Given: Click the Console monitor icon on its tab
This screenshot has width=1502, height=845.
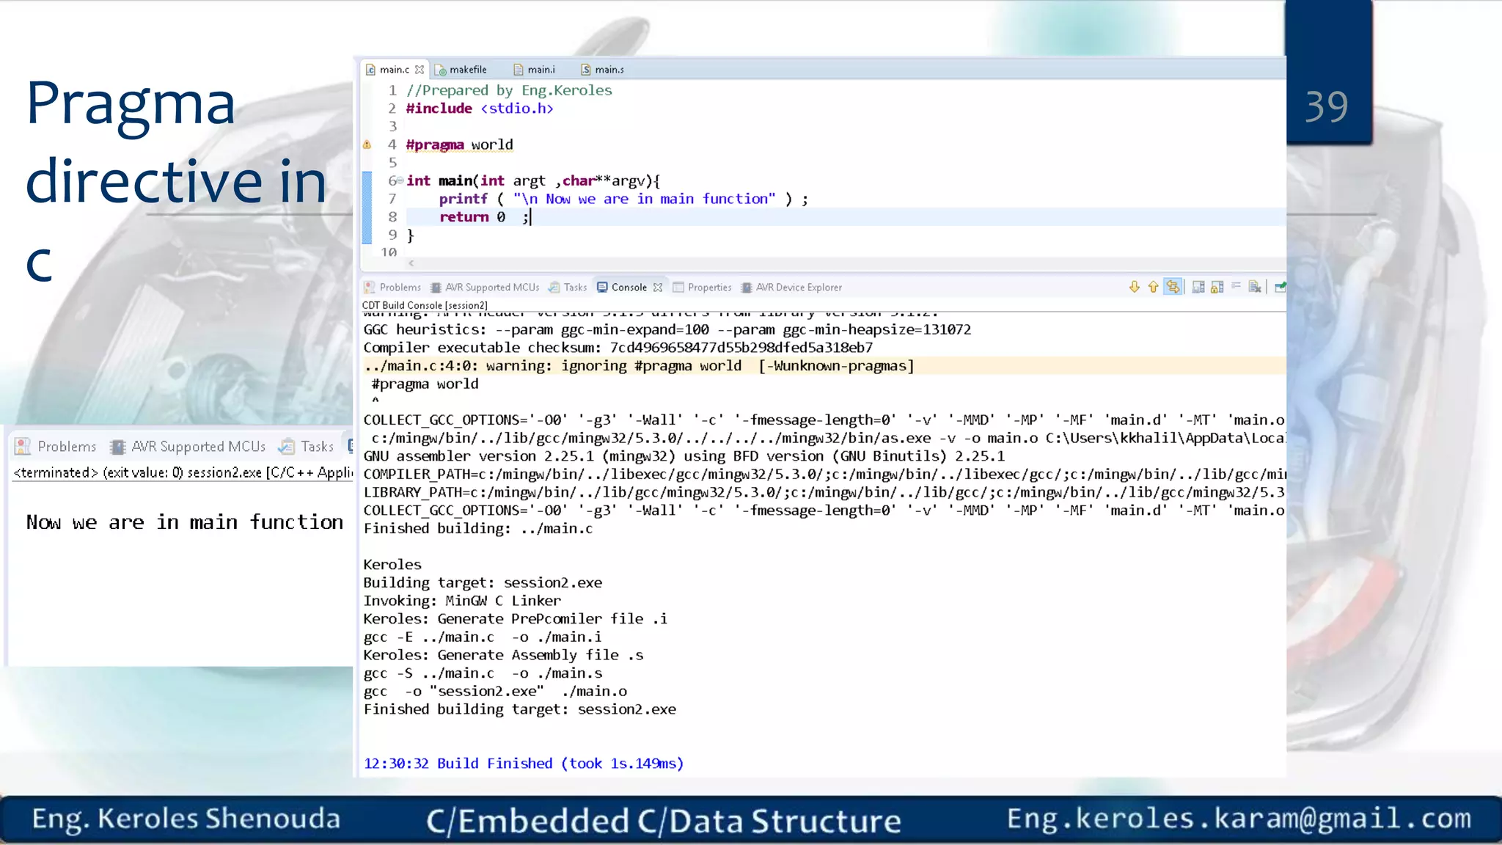Looking at the screenshot, I should point(602,288).
